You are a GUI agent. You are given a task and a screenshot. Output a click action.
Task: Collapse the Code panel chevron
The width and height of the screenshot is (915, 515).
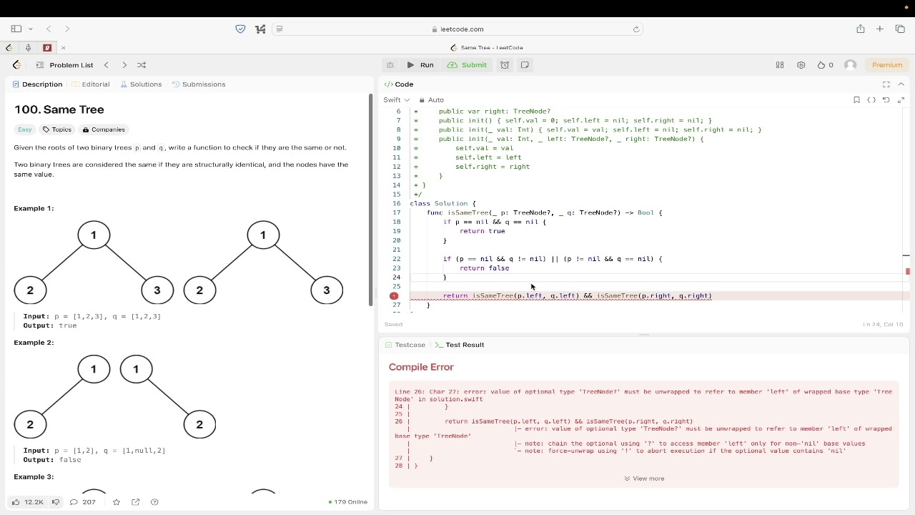[901, 84]
